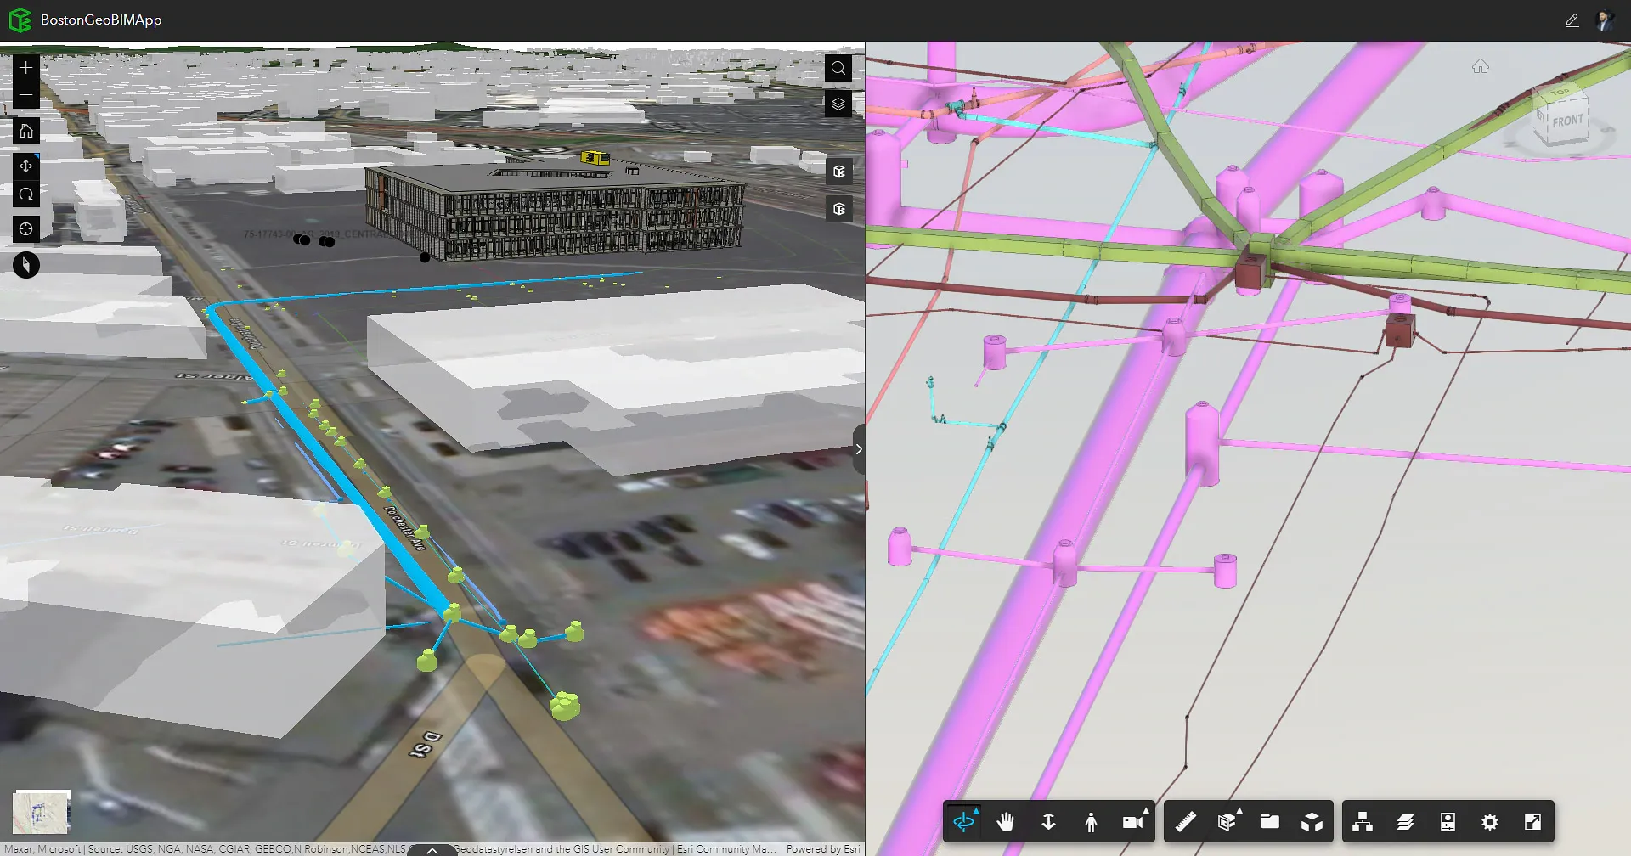Activate the Pan hand tool
Viewport: 1631px width, 856px height.
coord(1006,821)
